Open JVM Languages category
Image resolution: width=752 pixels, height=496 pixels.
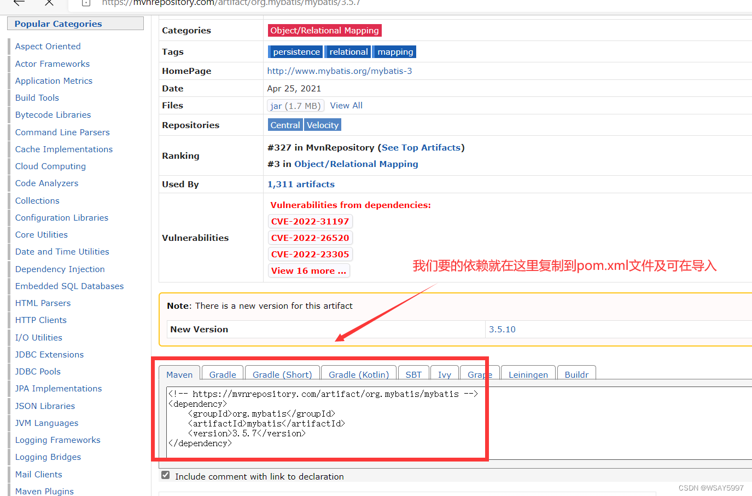46,423
